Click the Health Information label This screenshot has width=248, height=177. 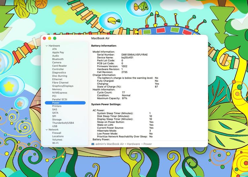point(104,89)
